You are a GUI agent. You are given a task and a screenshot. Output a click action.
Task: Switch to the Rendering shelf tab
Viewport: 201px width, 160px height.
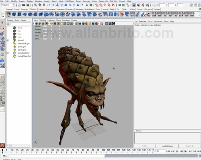[x=79, y=9]
